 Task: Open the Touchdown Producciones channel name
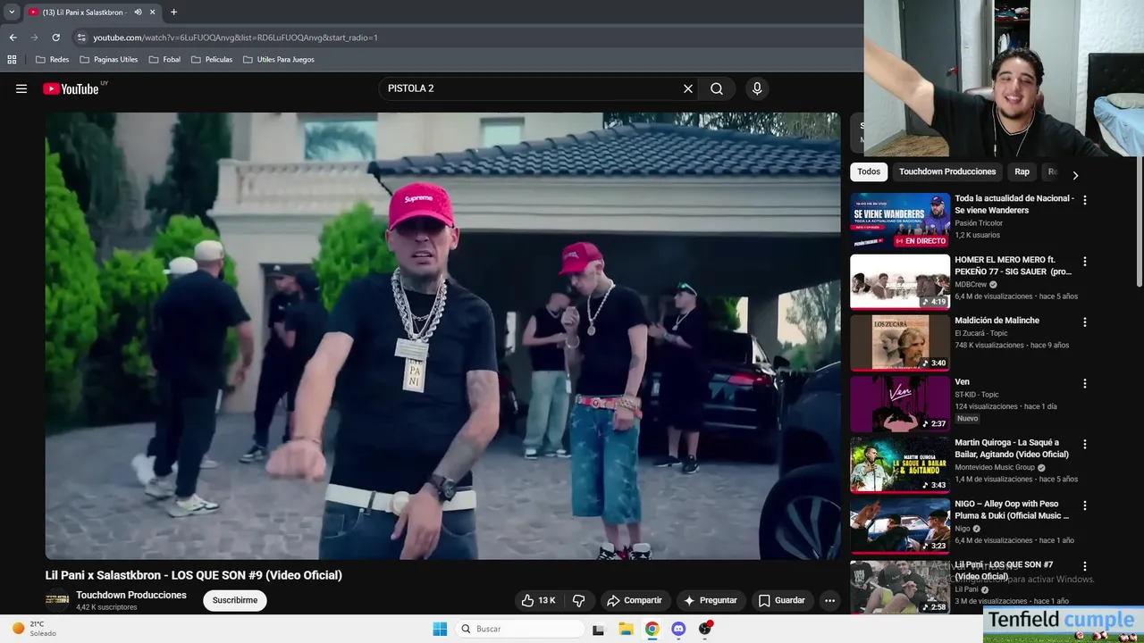coord(131,595)
